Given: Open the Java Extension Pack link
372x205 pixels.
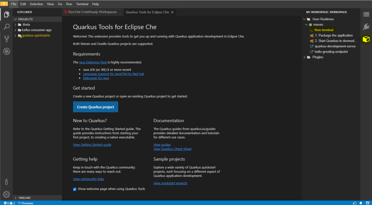Looking at the screenshot, I should [93, 62].
